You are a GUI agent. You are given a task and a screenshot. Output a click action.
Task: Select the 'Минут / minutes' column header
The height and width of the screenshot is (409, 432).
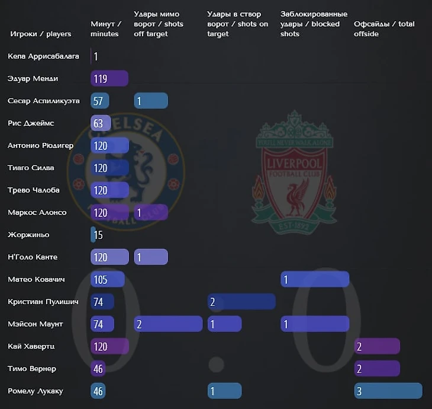pos(105,29)
